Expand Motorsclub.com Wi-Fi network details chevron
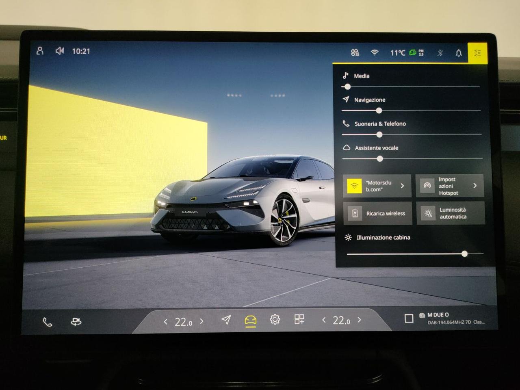 [x=402, y=186]
